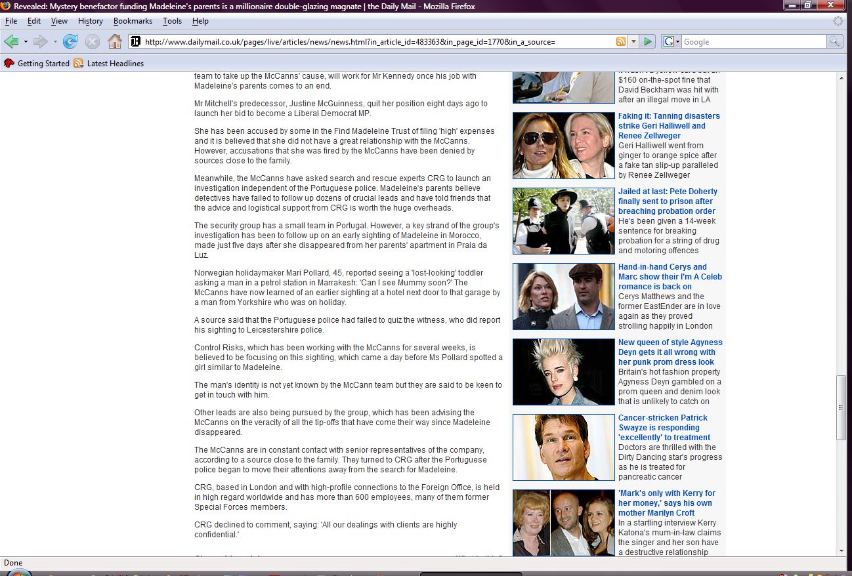Reload the current page
This screenshot has width=852, height=576.
pyautogui.click(x=70, y=42)
